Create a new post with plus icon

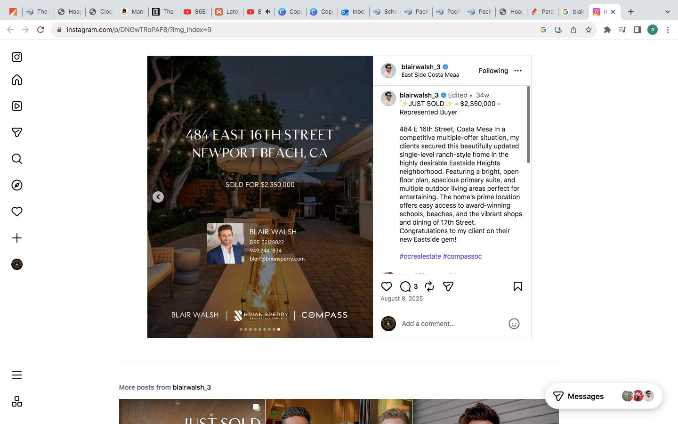tap(17, 238)
